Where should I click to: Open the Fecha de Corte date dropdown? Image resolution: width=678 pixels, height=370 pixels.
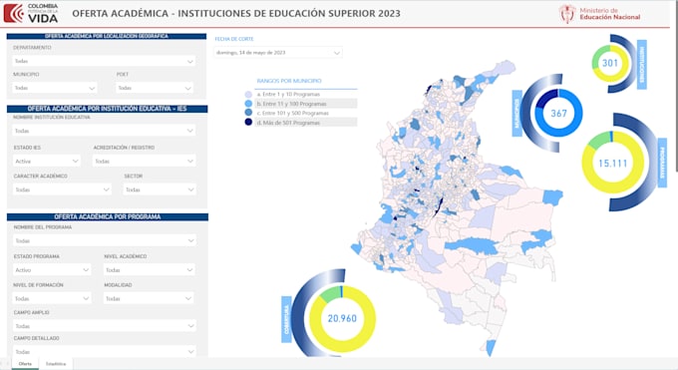coord(278,53)
